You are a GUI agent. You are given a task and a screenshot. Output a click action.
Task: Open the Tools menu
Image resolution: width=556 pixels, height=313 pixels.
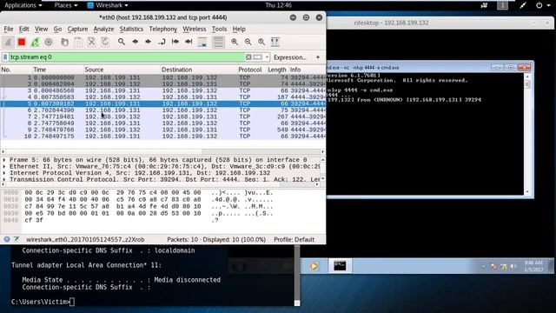tap(219, 29)
